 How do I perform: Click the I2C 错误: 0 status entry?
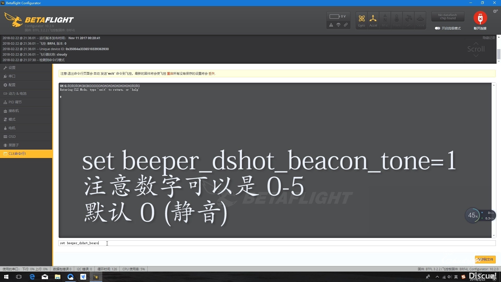84,269
